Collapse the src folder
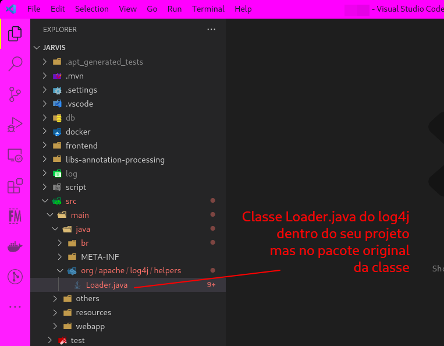This screenshot has width=444, height=346. [45, 201]
